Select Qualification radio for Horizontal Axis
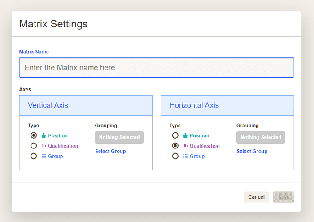Image resolution: width=314 pixels, height=222 pixels. [175, 146]
